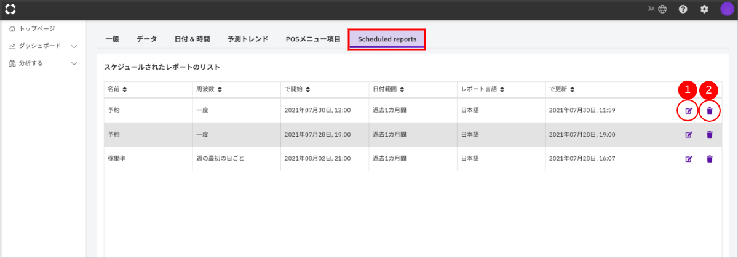Click edit icon on the highlighted 予約 row

689,135
